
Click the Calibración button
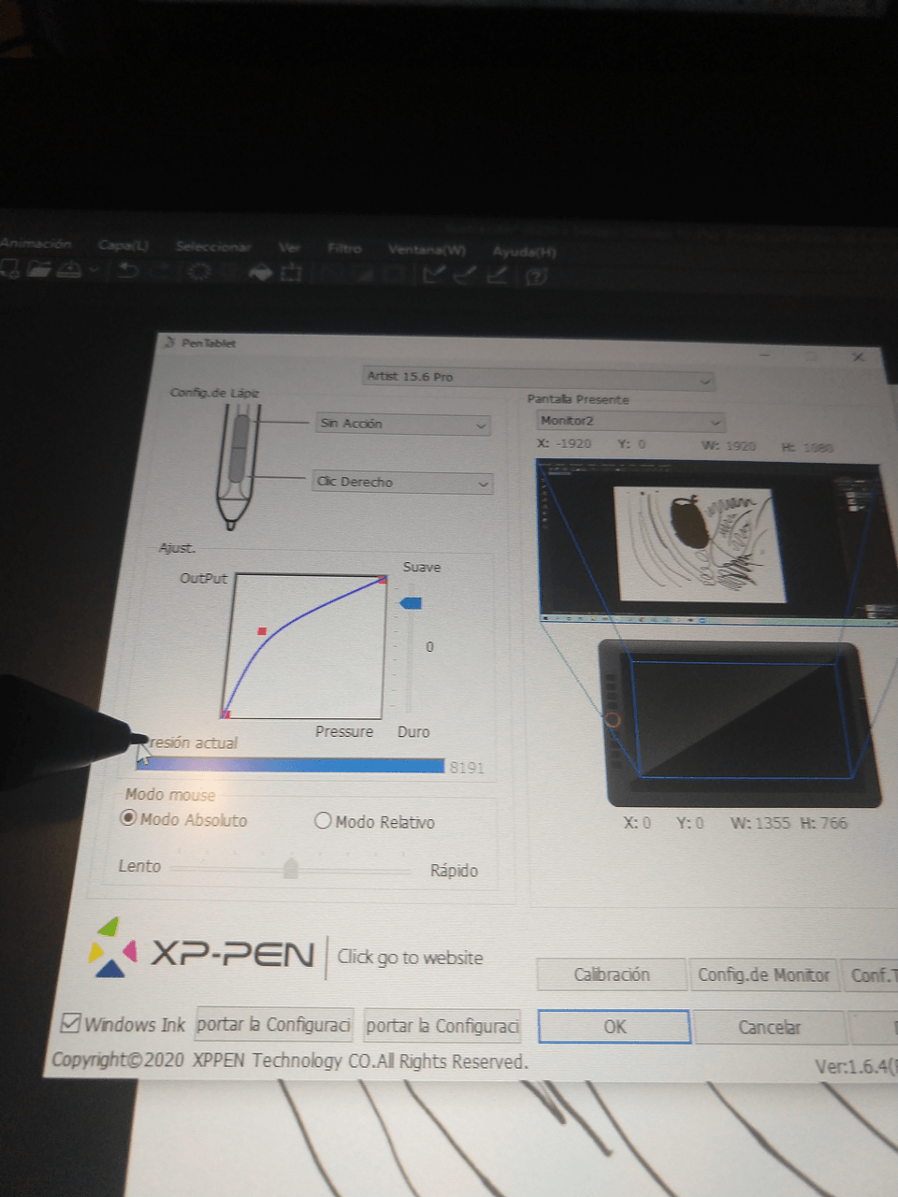(611, 974)
